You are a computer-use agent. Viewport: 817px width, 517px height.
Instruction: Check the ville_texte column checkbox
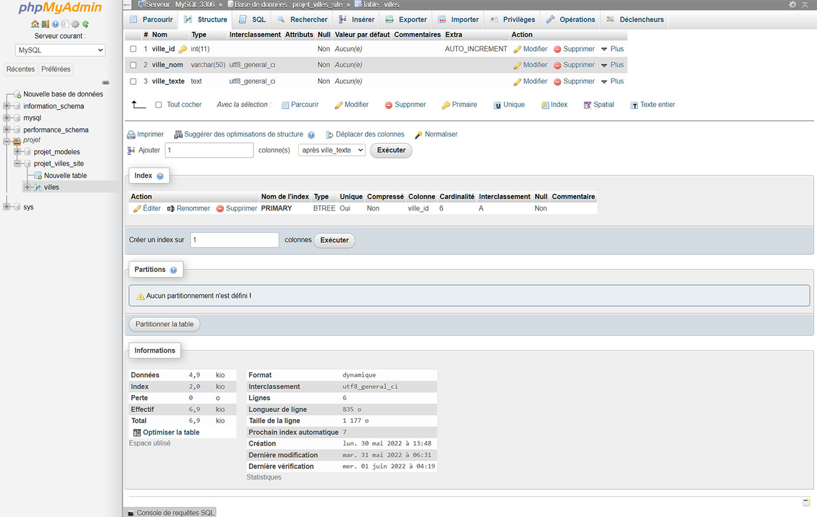134,81
